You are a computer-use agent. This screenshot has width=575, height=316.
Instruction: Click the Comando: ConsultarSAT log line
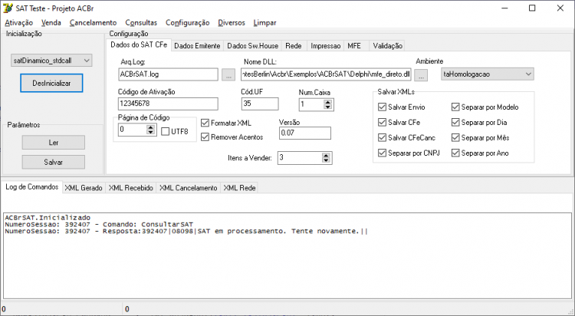click(99, 224)
